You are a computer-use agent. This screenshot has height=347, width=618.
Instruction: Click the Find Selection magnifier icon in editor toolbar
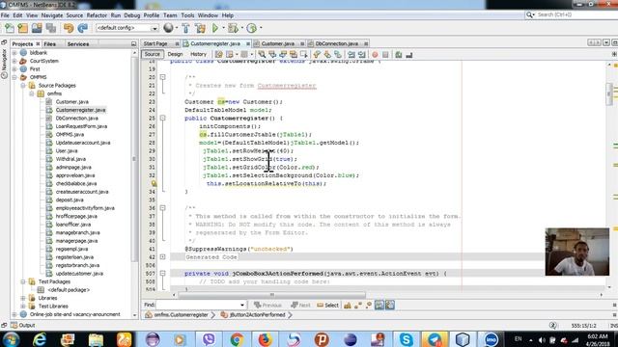[262, 55]
